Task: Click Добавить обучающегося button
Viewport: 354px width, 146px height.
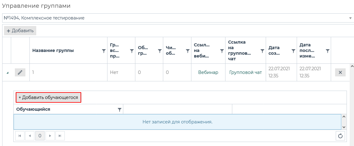Action: [x=48, y=97]
